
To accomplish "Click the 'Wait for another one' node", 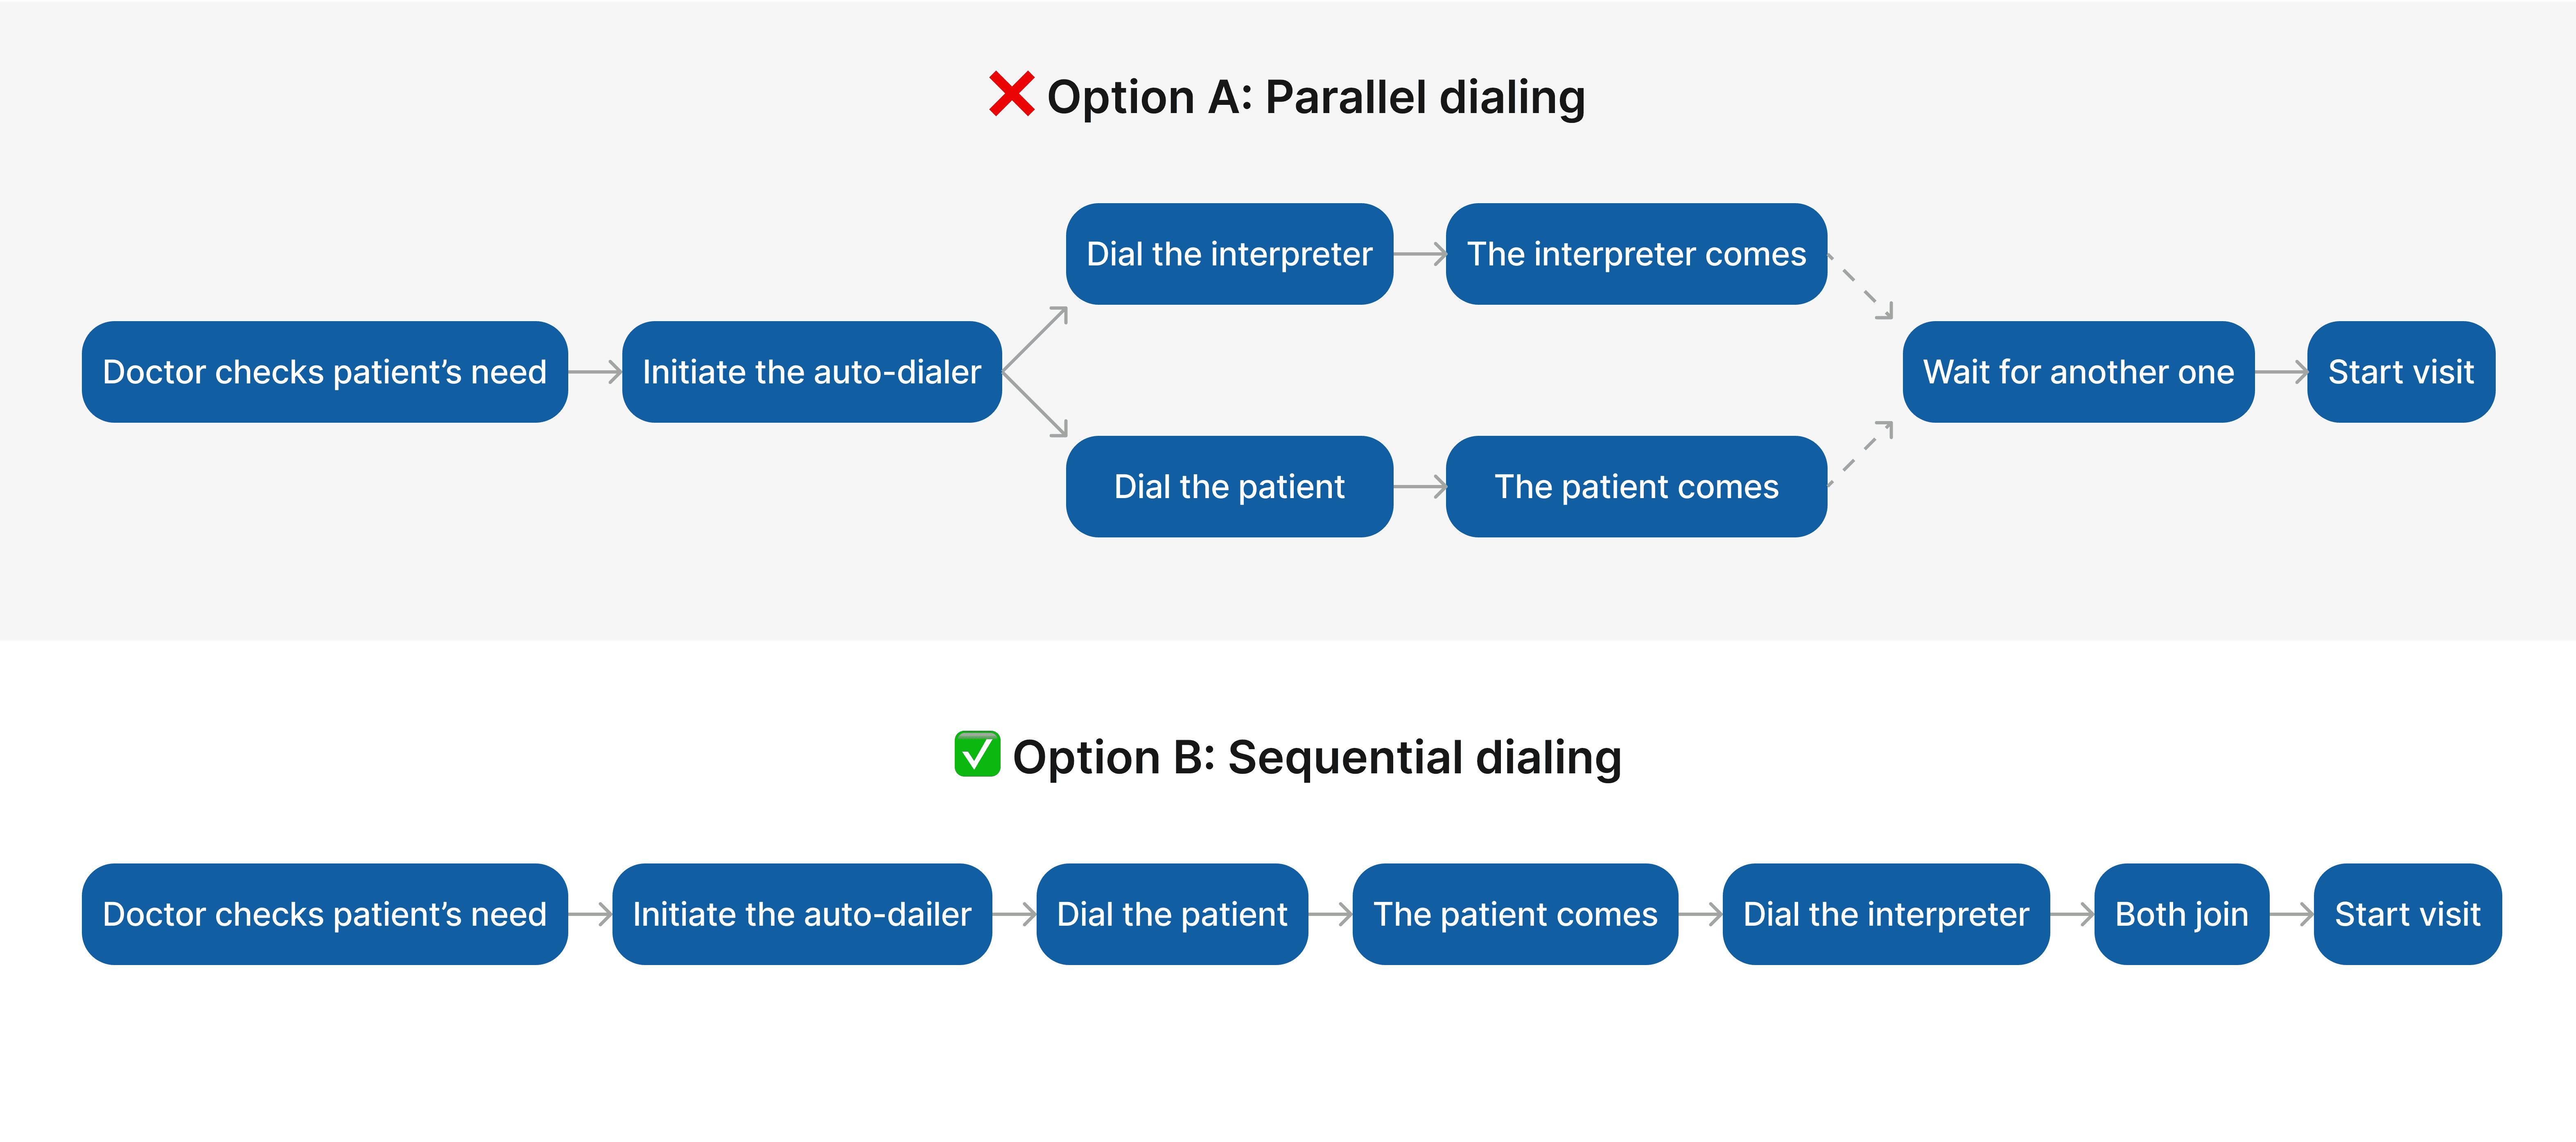I will [x=2078, y=372].
